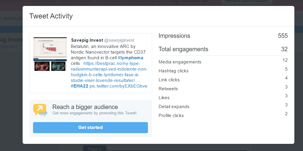The image size is (303, 151).
Task: Click the Resend confirmation button
Action: (246, 1)
